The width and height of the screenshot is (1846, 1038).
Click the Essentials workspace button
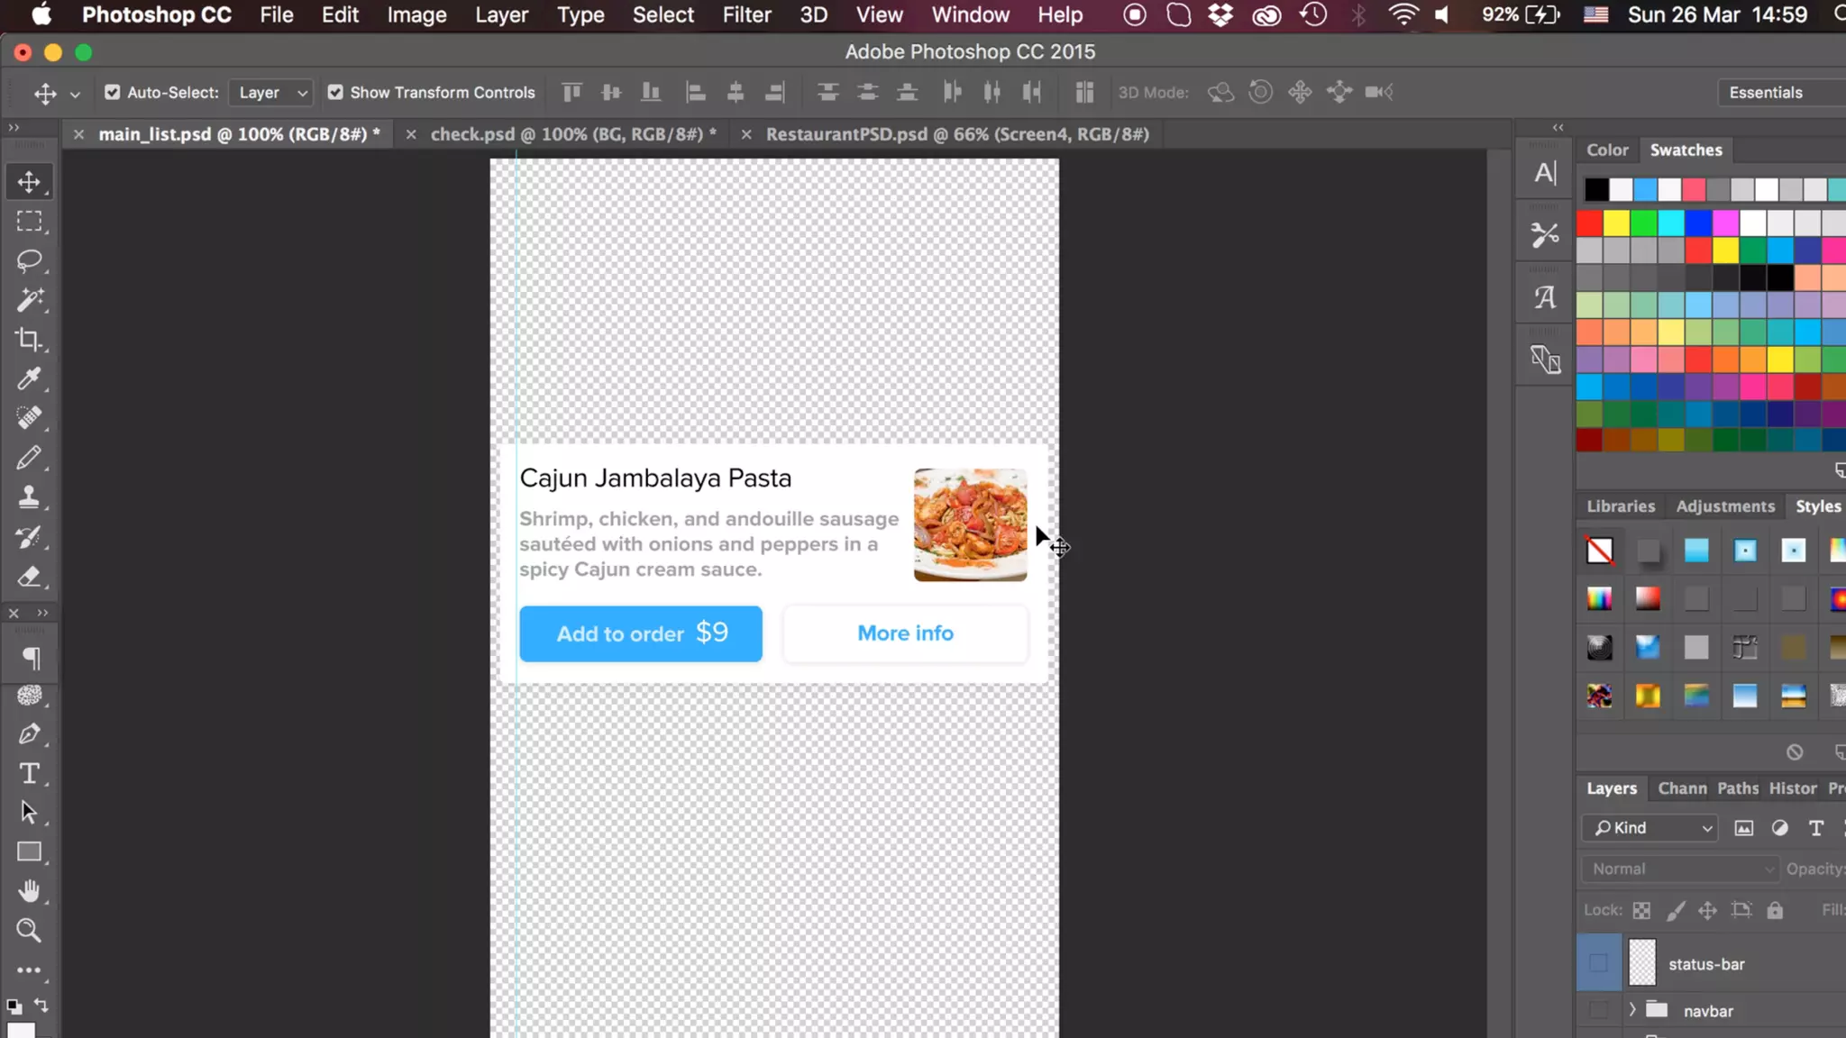click(1765, 93)
